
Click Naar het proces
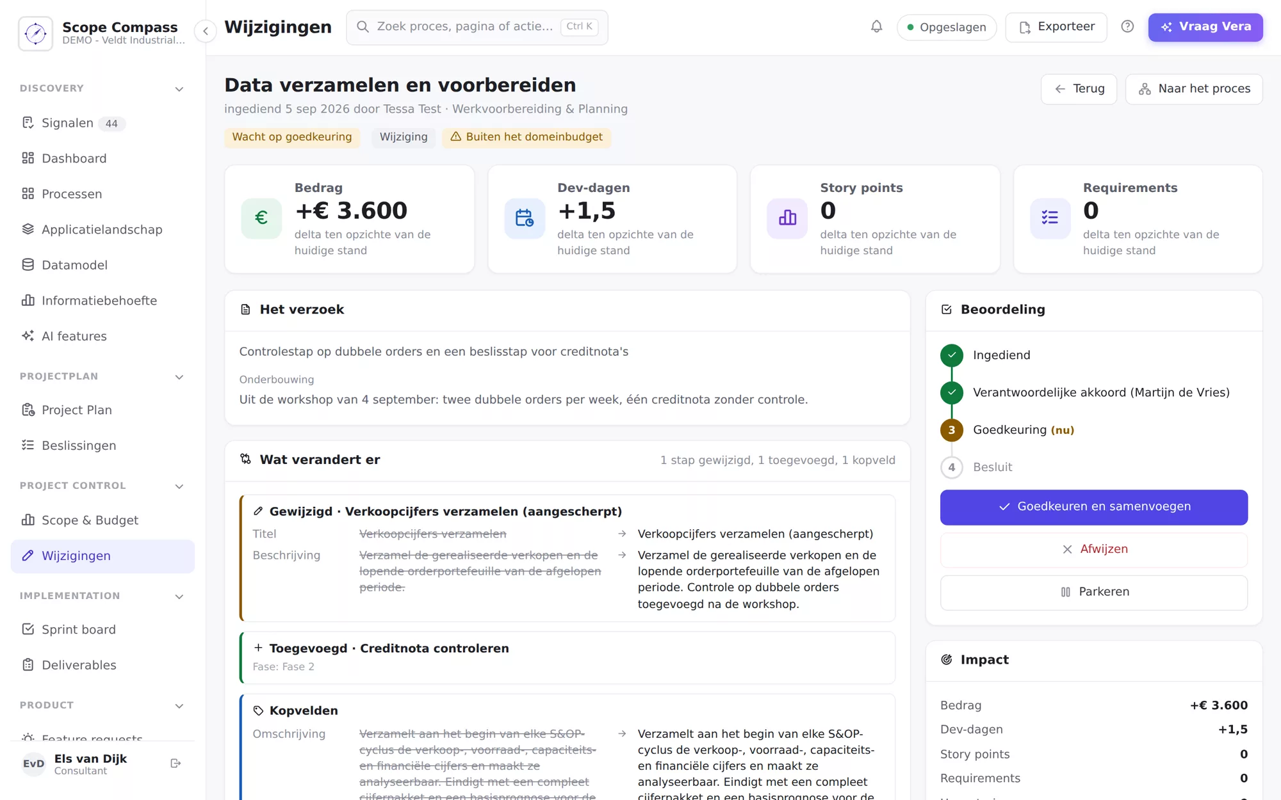pos(1194,89)
